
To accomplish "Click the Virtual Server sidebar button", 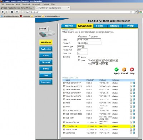I will tap(46, 42).
